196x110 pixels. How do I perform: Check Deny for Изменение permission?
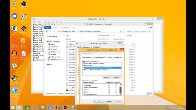click(116, 85)
